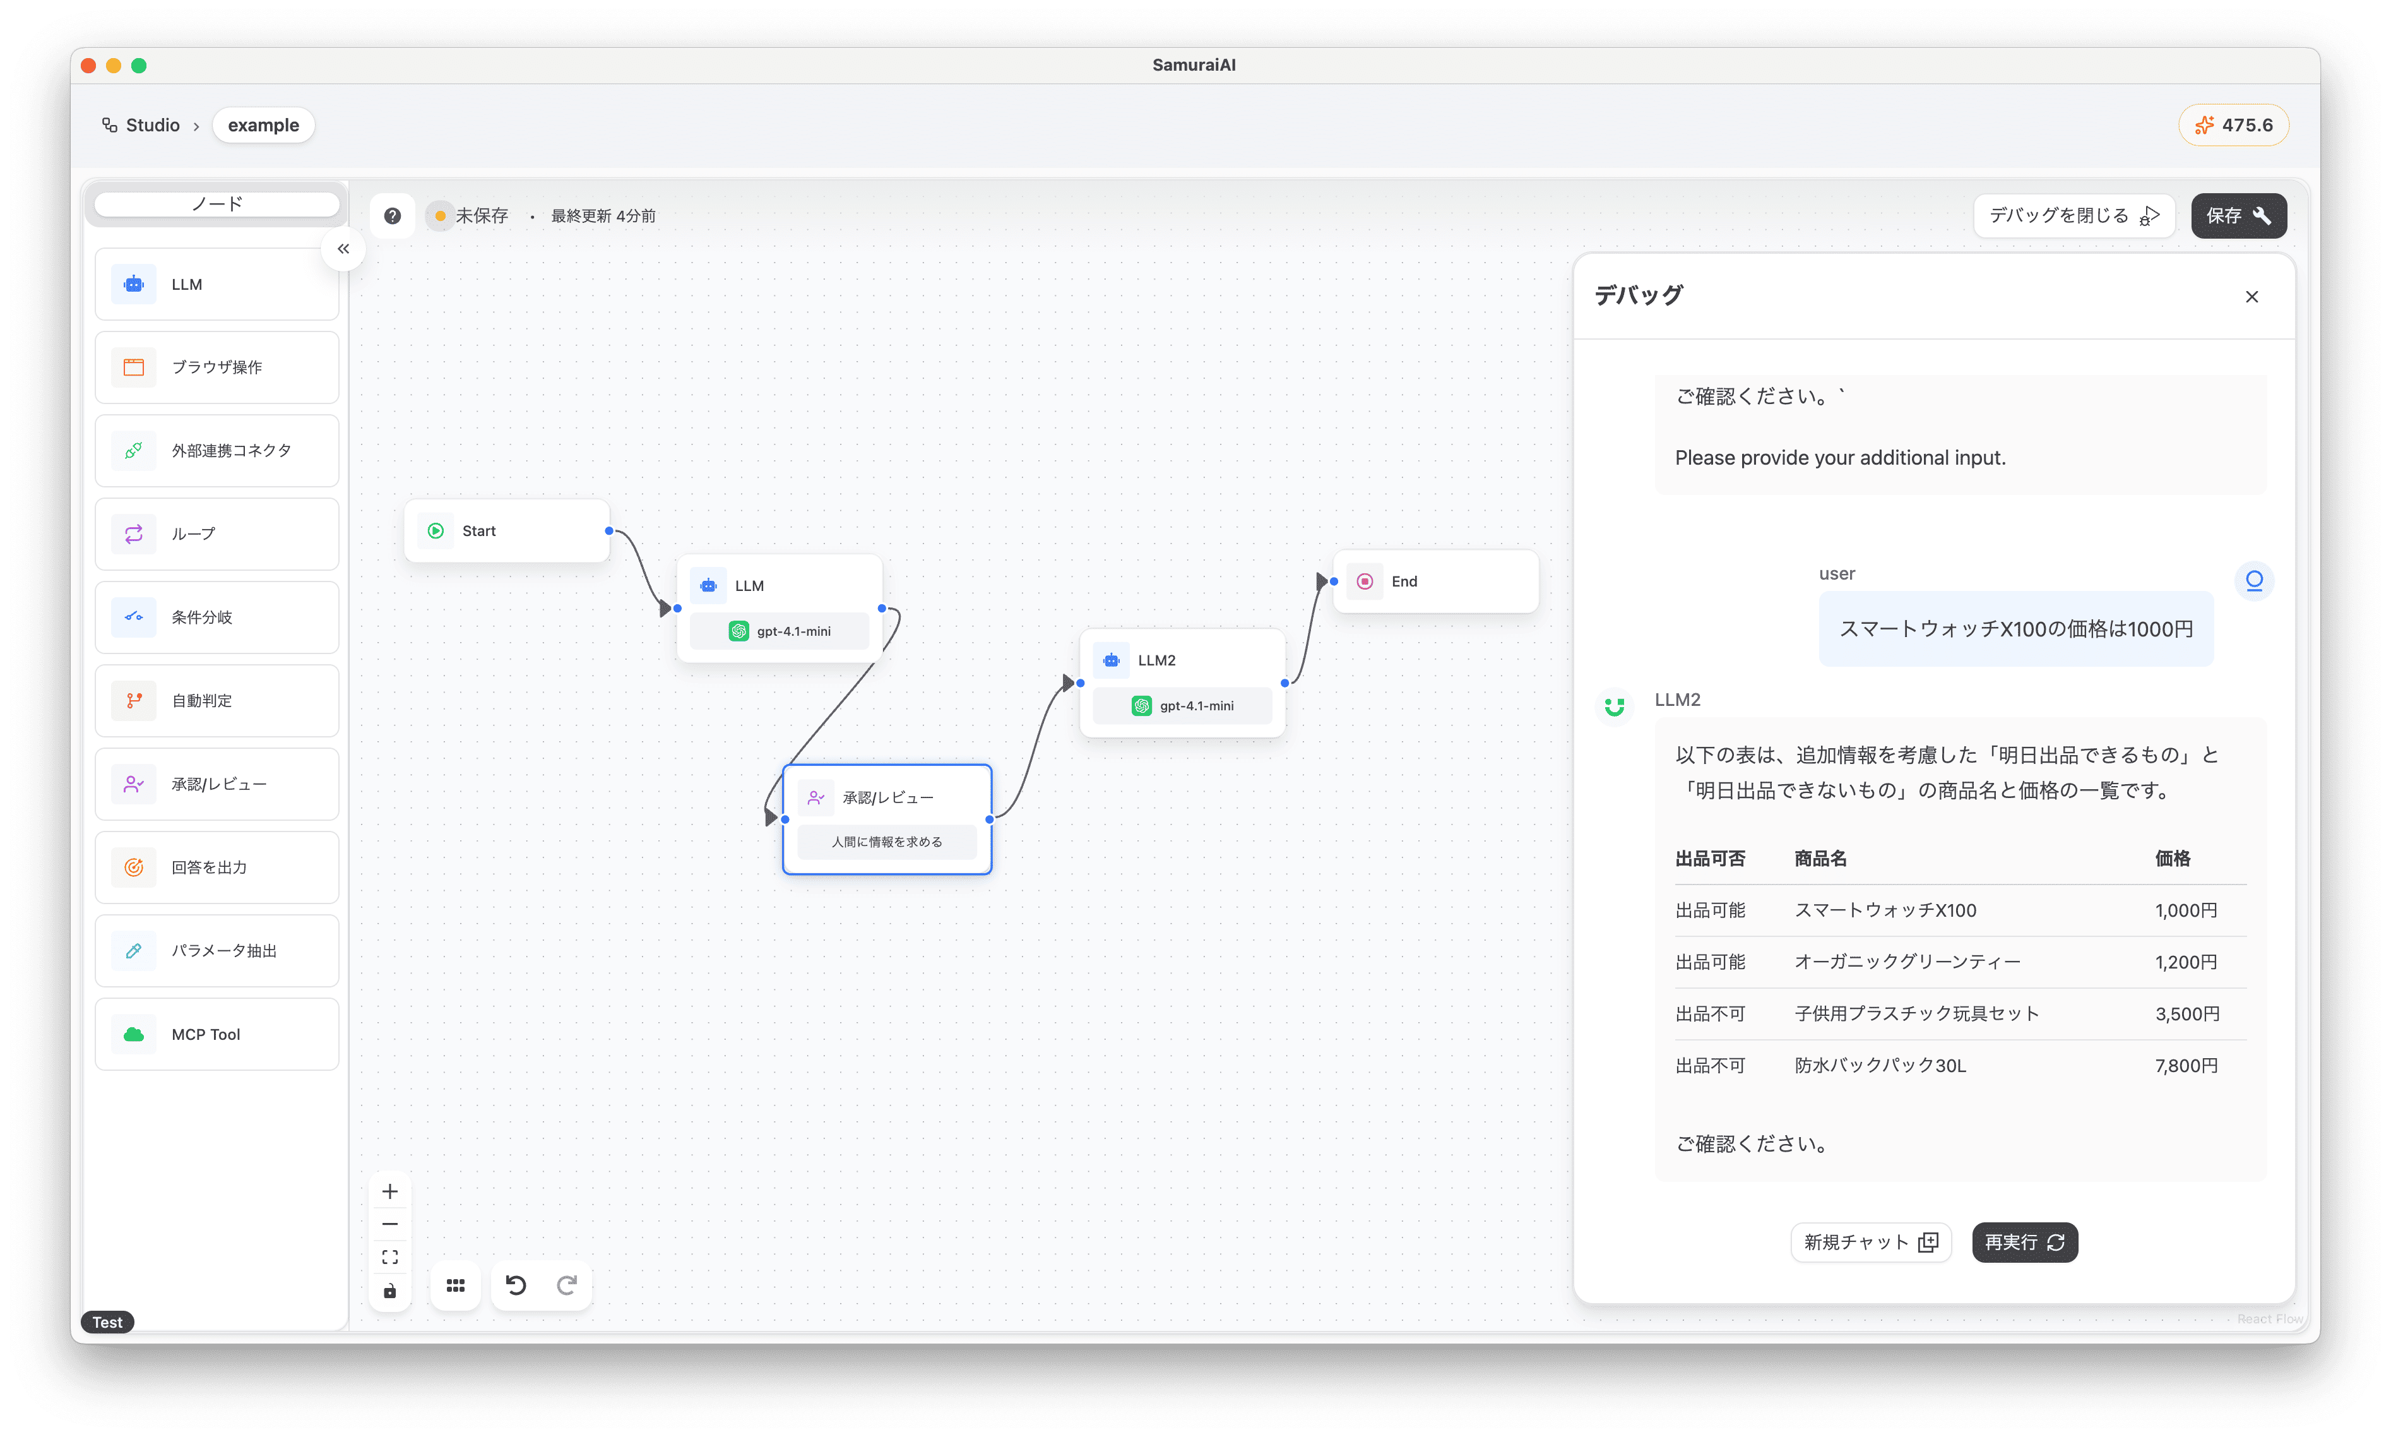Zoom out of the canvas
The image size is (2391, 1437).
coord(390,1224)
